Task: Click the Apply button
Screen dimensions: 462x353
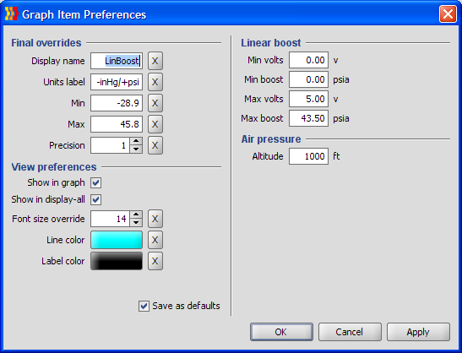Action: pos(418,332)
